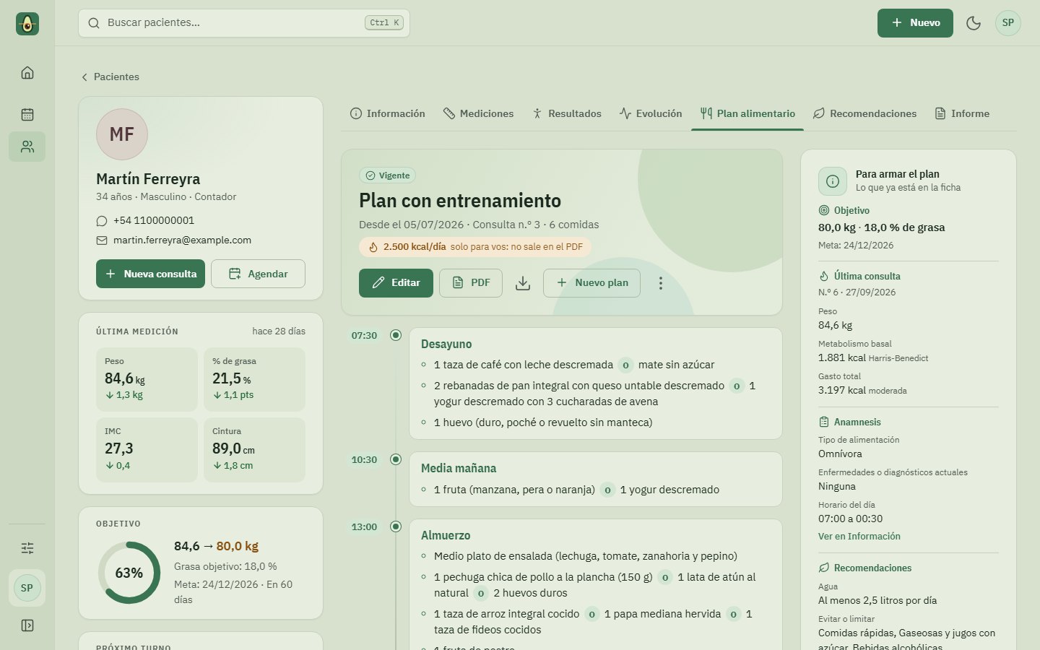Screen dimensions: 1040x650
Task: Download the plan with the download icon
Action: pos(523,283)
